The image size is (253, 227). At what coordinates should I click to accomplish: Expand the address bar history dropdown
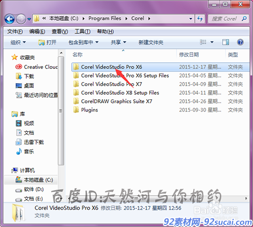(x=191, y=19)
